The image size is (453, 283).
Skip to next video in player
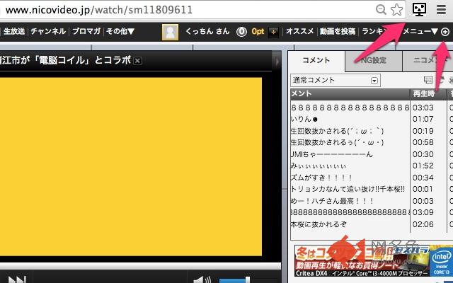coord(17,279)
